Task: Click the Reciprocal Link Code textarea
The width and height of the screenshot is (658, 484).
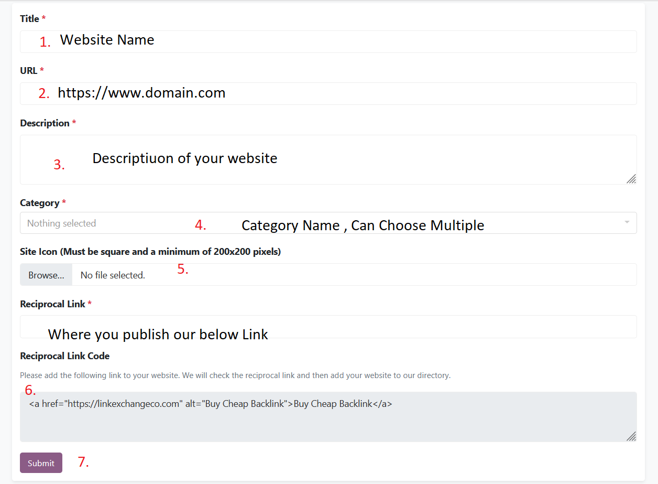Action: (x=328, y=417)
